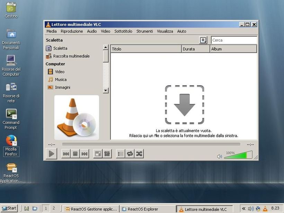Toggle the playlist view button
The width and height of the screenshot is (284, 213).
point(121,154)
